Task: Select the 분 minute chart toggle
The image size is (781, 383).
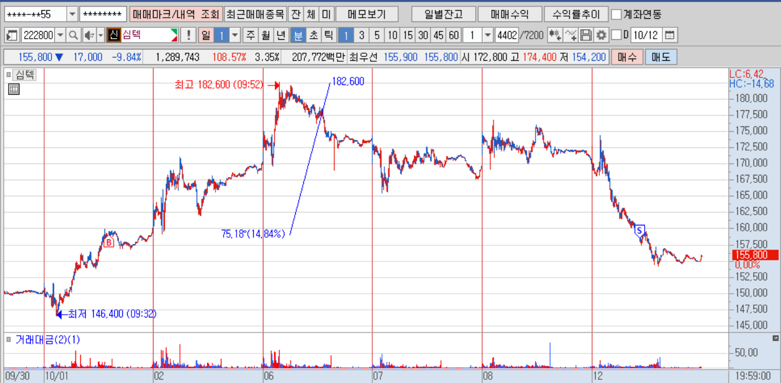Action: point(297,36)
